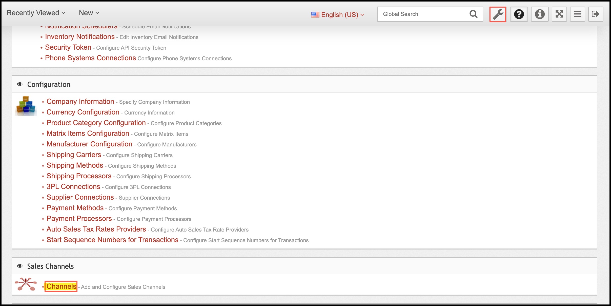Open Company Information settings

[80, 102]
